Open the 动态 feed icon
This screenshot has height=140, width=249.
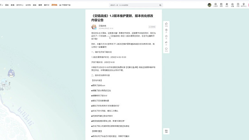tap(227, 5)
